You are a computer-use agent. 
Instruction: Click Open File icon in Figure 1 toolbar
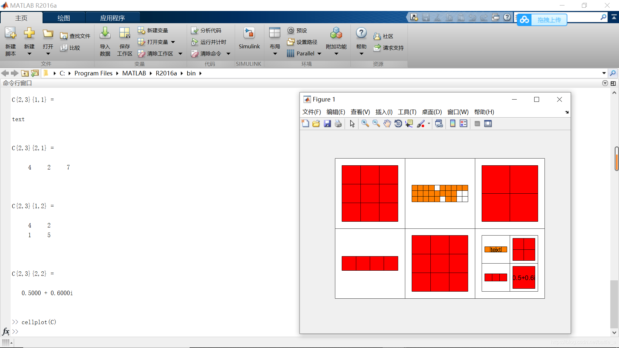[x=316, y=123]
